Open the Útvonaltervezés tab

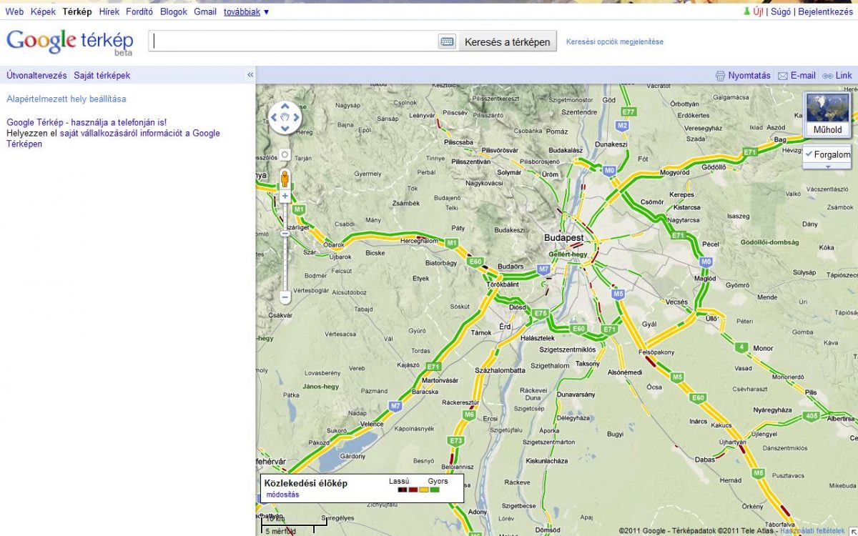[36, 75]
